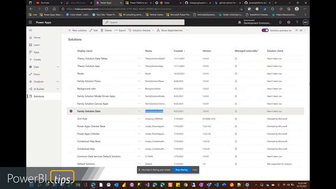Expand the Chatbots section chevron
This screenshot has width=336, height=189.
[58, 82]
